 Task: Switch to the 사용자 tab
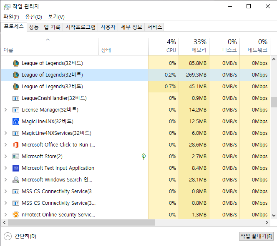108,27
